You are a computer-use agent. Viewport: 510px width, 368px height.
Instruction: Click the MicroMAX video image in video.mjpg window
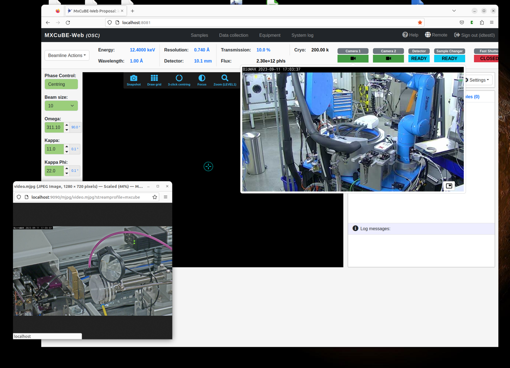93,271
